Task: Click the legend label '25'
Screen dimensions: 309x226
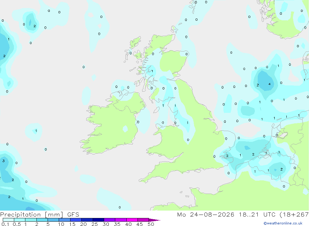Action: point(95,224)
